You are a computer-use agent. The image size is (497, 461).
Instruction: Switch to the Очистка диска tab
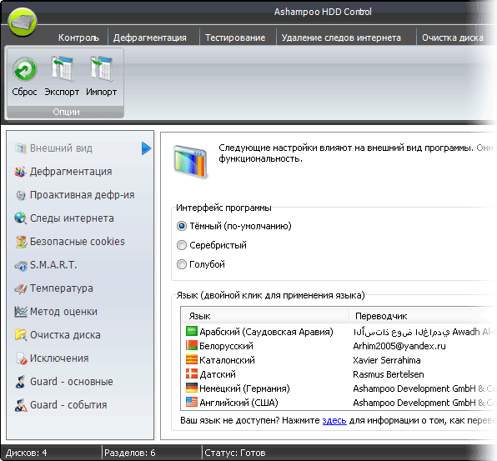point(453,38)
